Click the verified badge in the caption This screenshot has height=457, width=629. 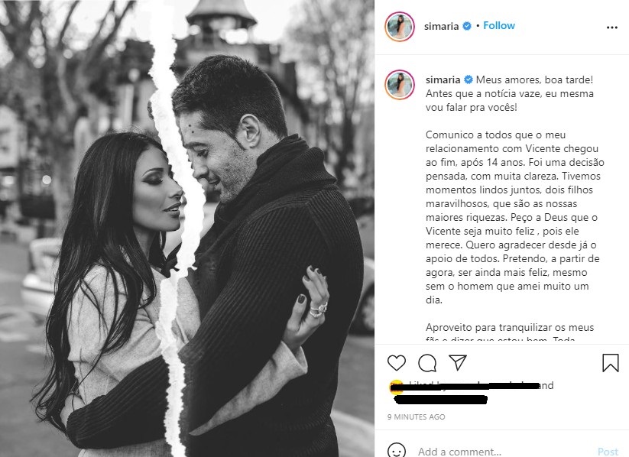pos(469,79)
